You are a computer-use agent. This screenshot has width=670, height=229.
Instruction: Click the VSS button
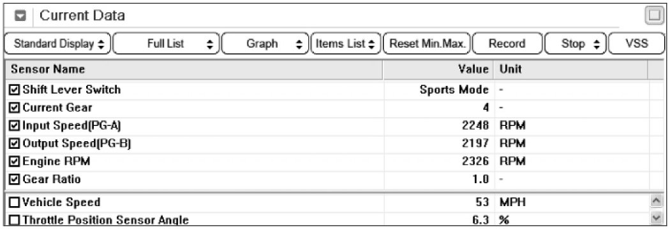pos(636,43)
